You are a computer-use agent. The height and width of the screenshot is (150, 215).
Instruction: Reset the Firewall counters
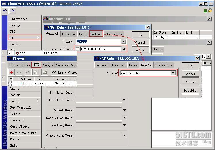point(64,72)
